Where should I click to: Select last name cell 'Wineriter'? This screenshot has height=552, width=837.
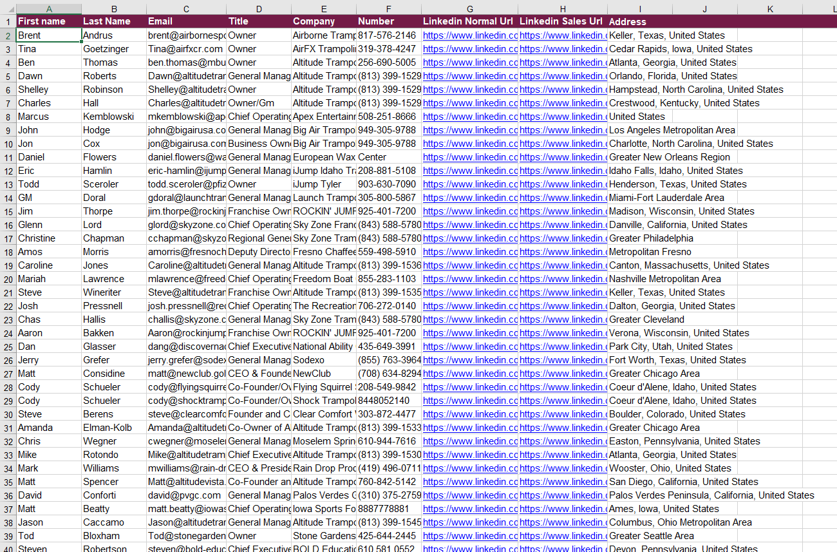[114, 292]
